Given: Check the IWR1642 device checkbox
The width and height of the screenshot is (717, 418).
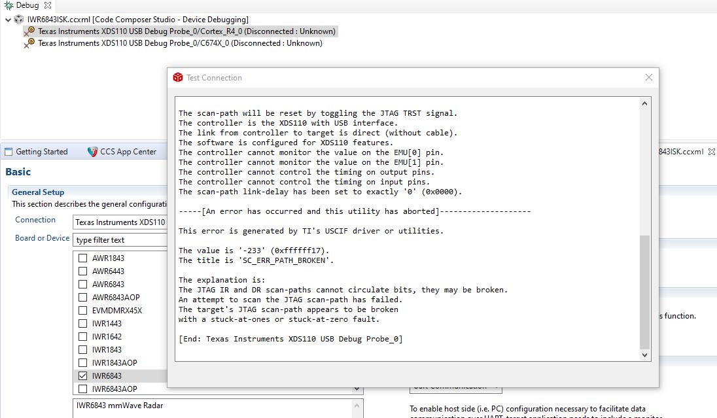Looking at the screenshot, I should tap(83, 337).
